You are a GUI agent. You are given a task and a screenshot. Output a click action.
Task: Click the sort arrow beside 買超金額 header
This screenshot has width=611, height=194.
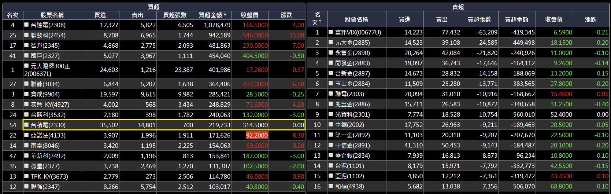(x=225, y=15)
